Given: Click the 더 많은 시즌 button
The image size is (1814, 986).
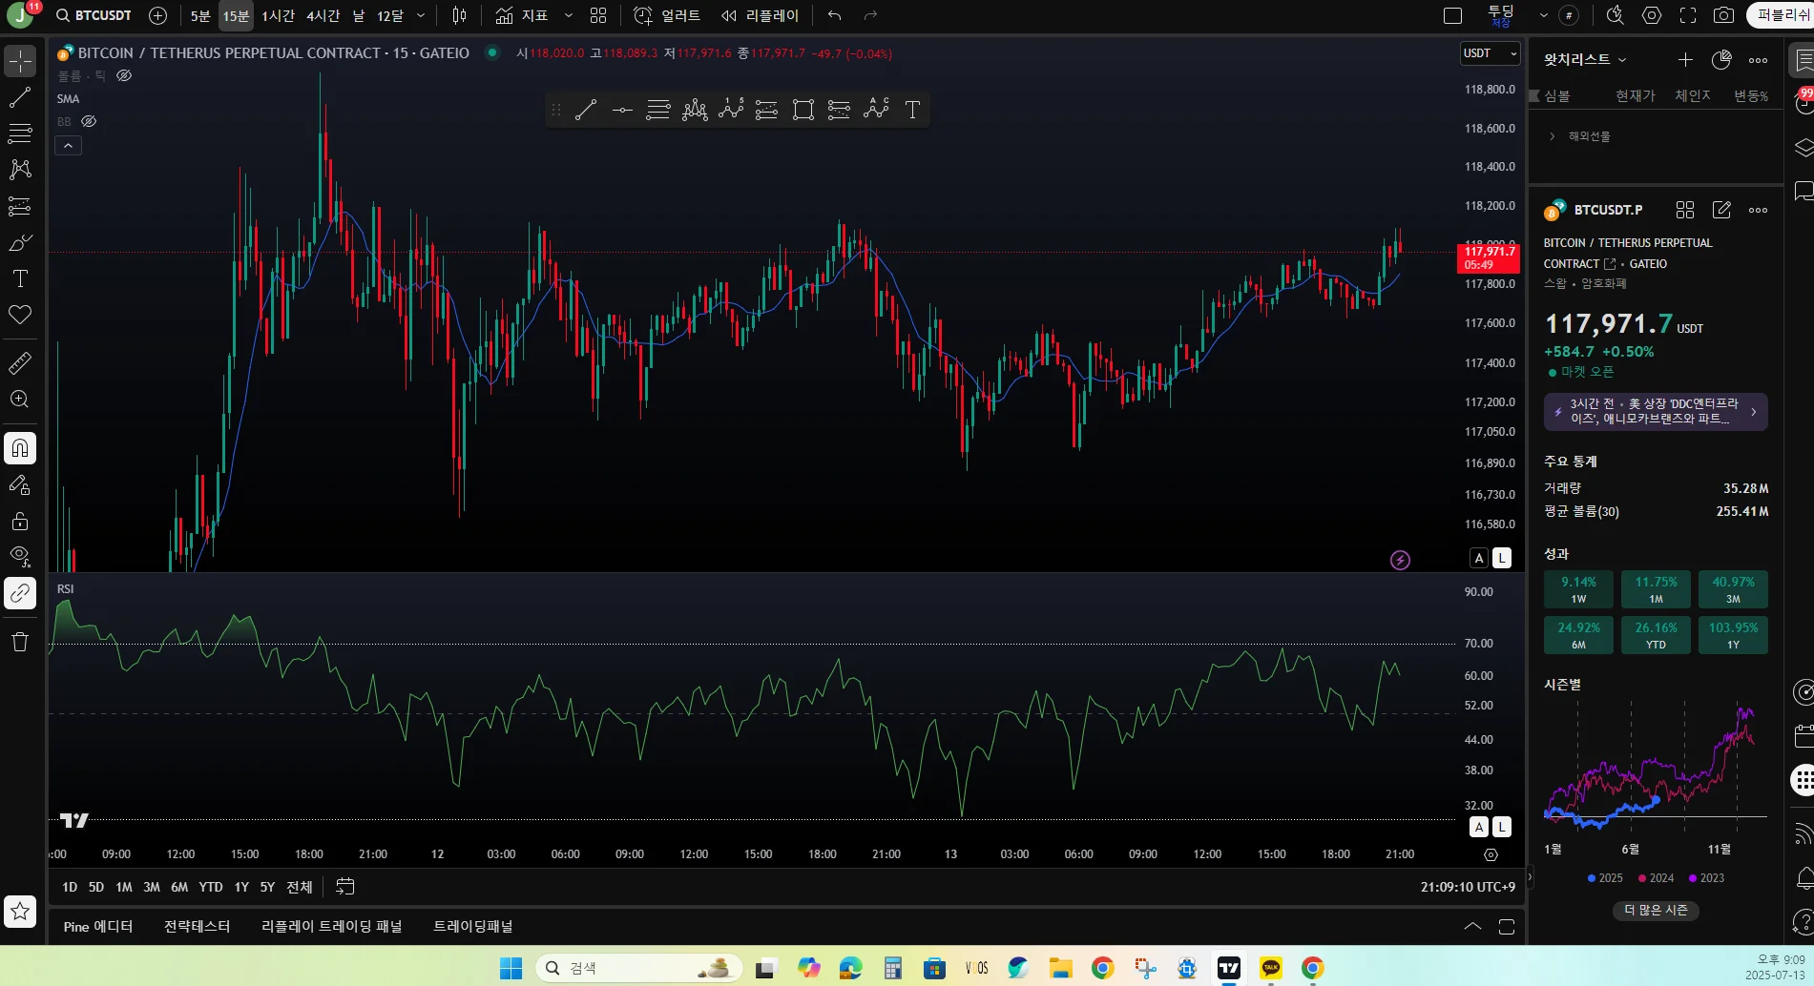Looking at the screenshot, I should coord(1656,910).
